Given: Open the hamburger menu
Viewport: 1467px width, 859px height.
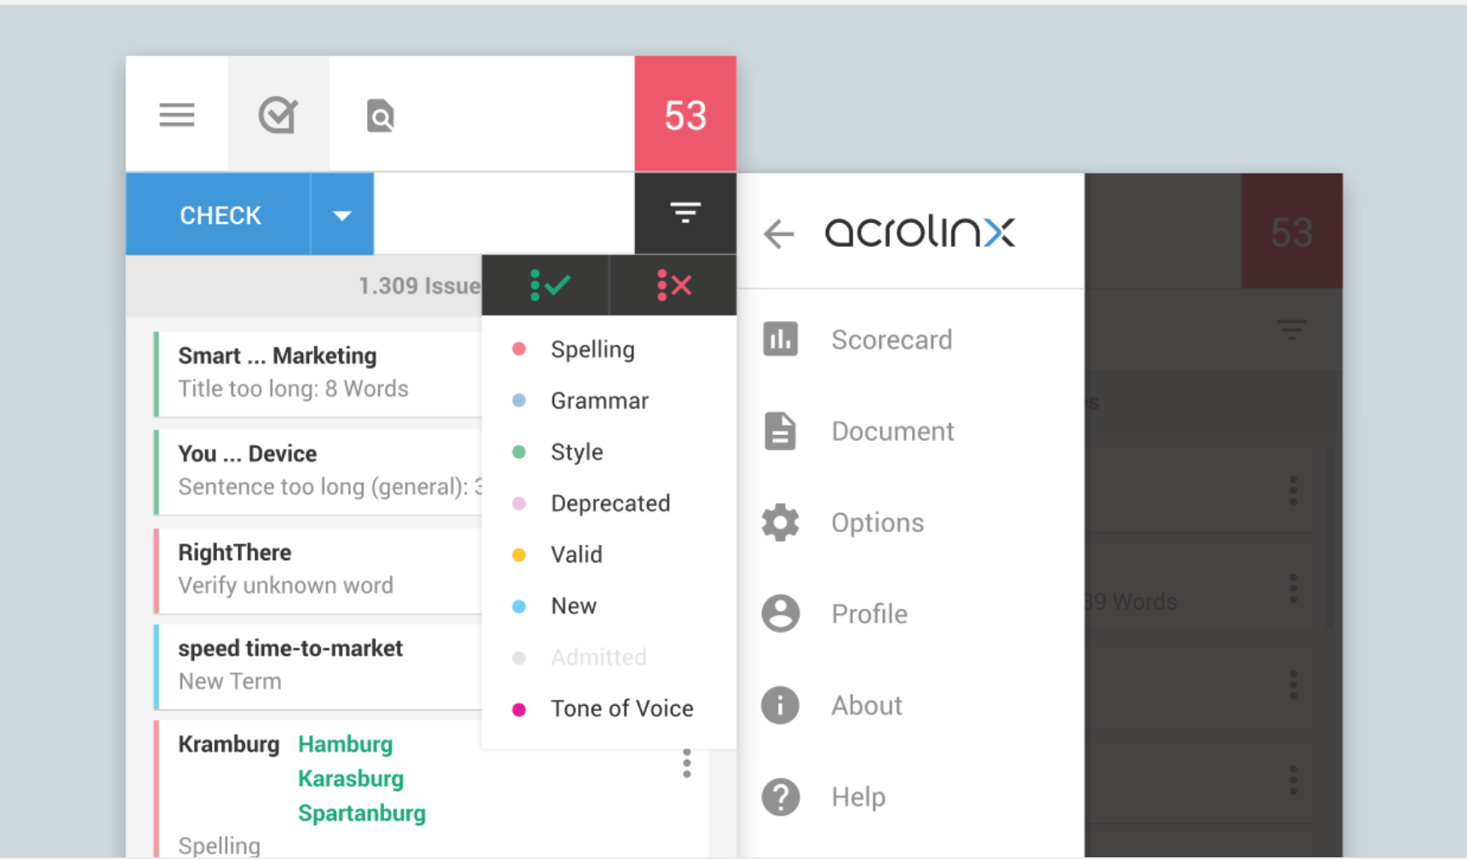Looking at the screenshot, I should (176, 114).
